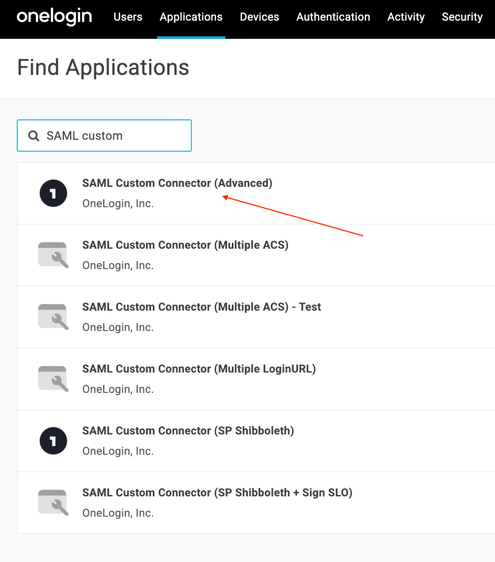Screen dimensions: 495x562
Task: Click the Multiple ACS - Test wrench icon
Action: coord(53,317)
